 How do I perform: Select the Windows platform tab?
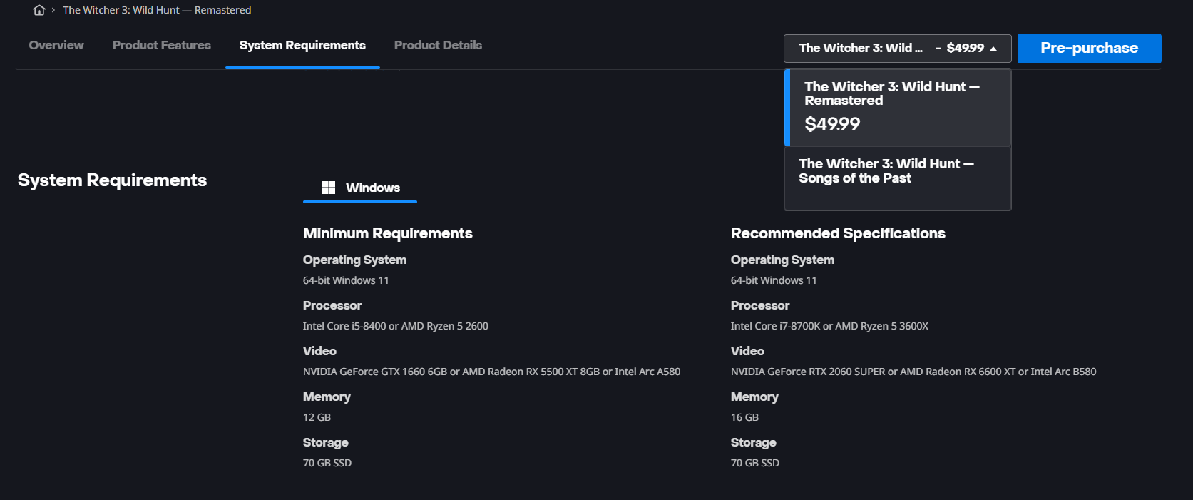(360, 188)
